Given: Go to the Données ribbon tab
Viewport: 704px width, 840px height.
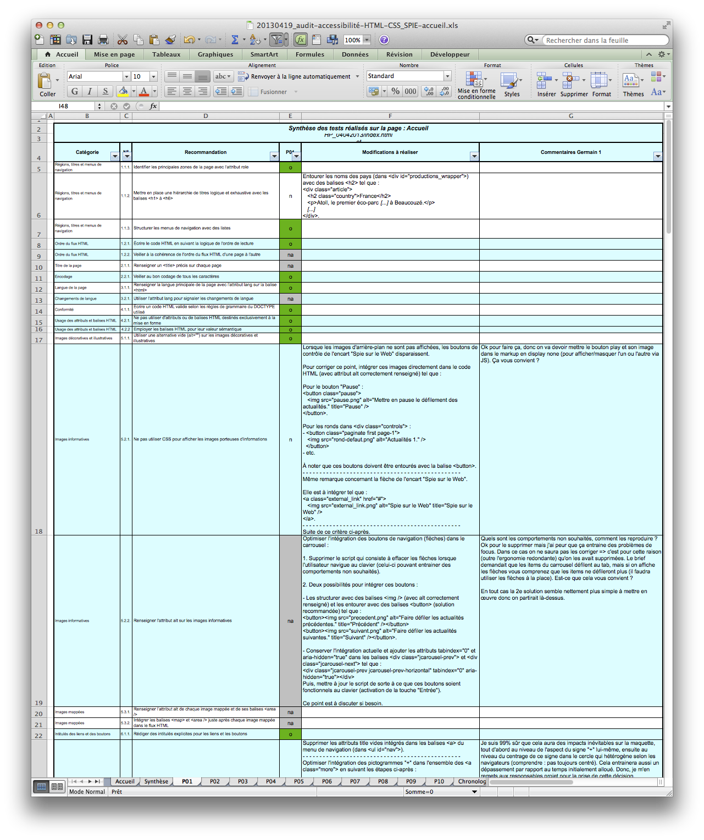Looking at the screenshot, I should click(x=355, y=54).
